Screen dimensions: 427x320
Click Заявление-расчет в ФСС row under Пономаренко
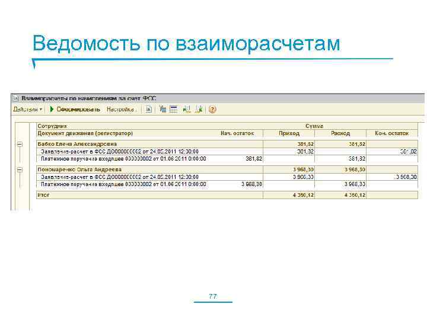pyautogui.click(x=227, y=177)
